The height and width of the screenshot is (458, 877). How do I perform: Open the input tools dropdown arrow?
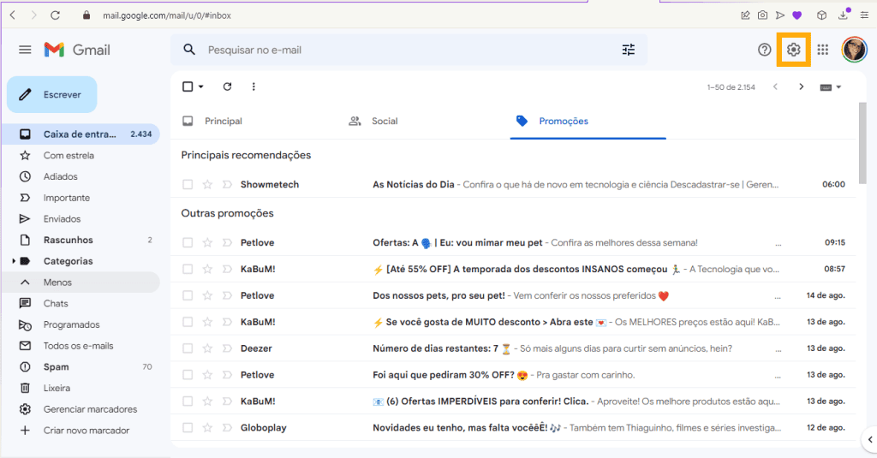point(838,87)
